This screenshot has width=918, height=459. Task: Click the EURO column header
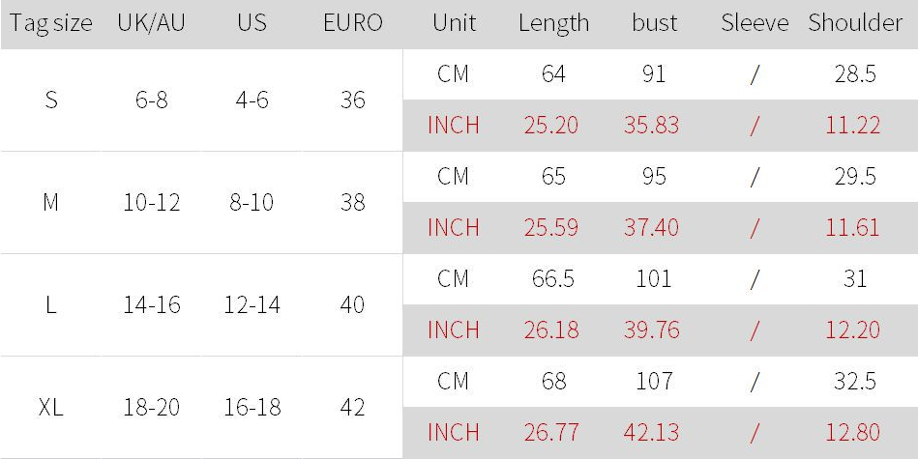(352, 23)
